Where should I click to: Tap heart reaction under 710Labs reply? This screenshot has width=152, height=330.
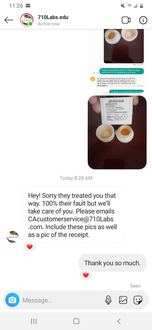[30, 247]
